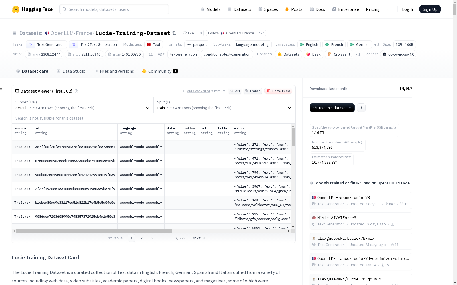Open the Community tab
Image resolution: width=457 pixels, height=285 pixels.
coord(160,71)
